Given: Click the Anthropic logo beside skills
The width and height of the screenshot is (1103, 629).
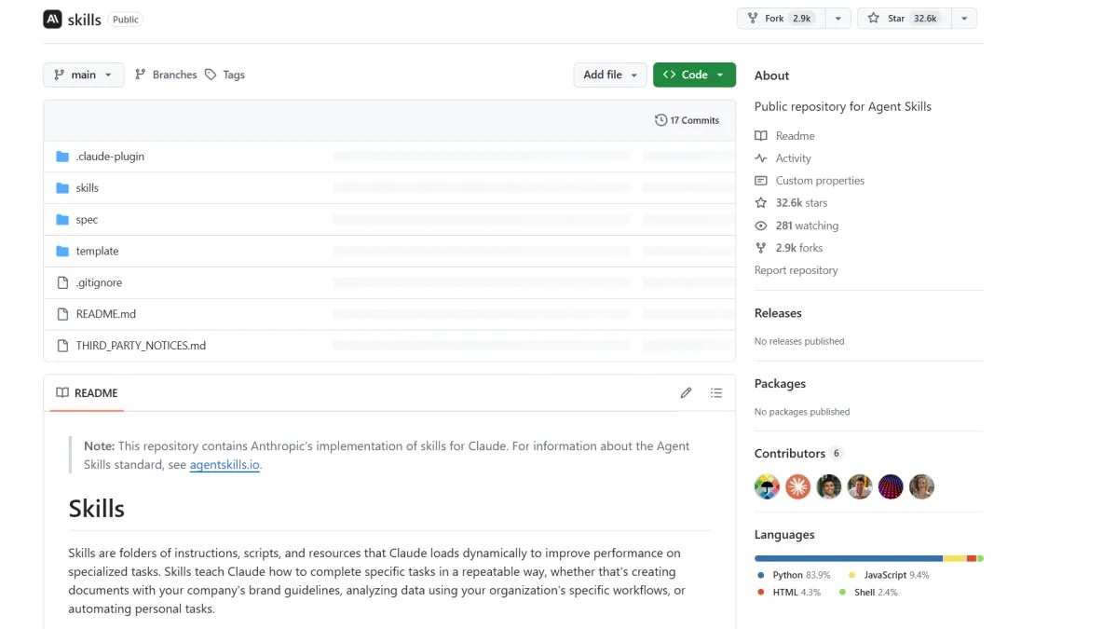Looking at the screenshot, I should [x=52, y=19].
